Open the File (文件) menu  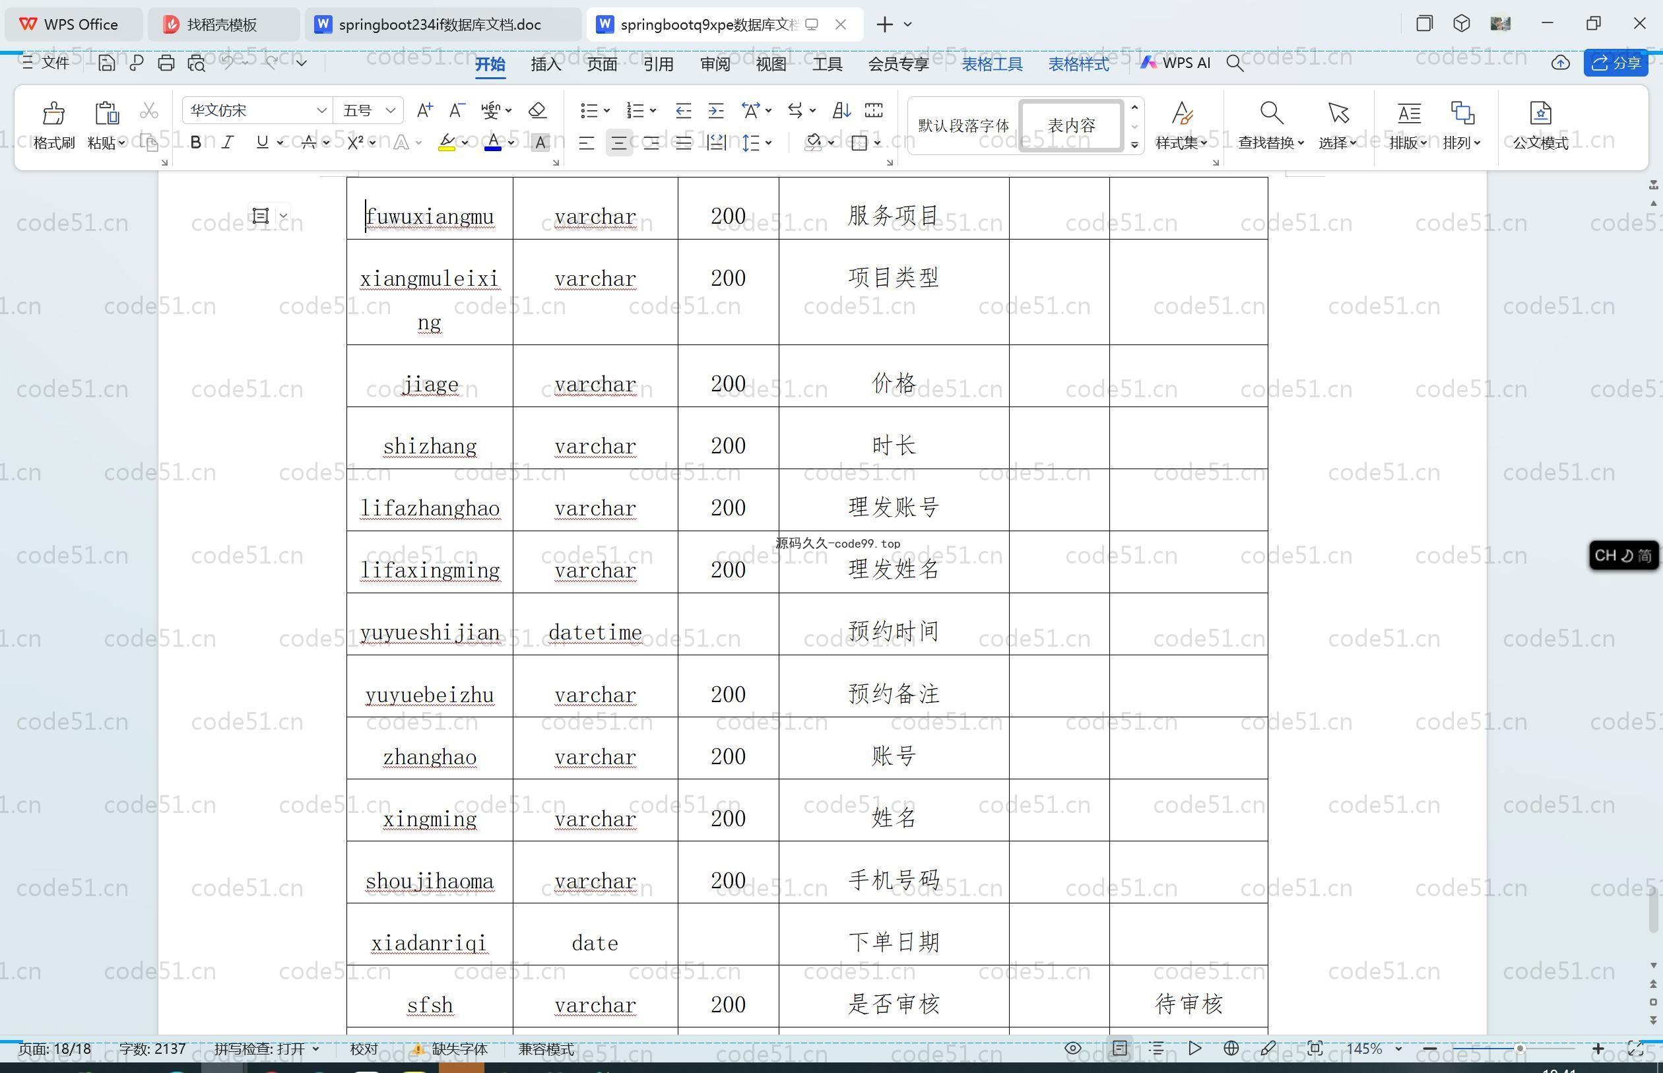click(46, 63)
